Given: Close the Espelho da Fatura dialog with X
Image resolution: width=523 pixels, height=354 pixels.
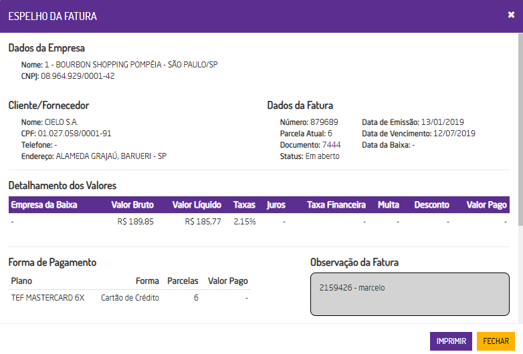Looking at the screenshot, I should coord(511,15).
